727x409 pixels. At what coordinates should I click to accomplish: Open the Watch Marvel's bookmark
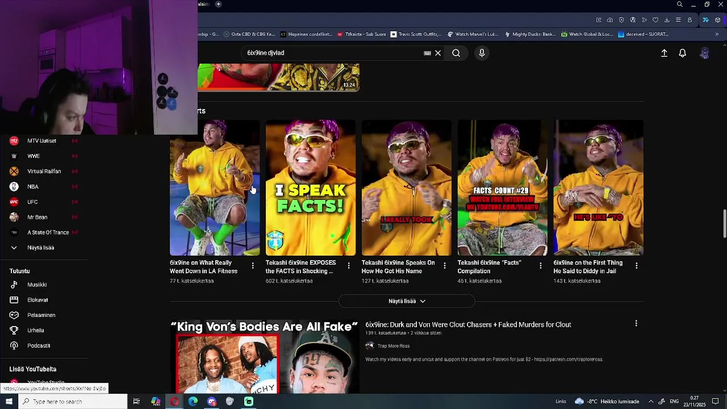[x=473, y=34]
